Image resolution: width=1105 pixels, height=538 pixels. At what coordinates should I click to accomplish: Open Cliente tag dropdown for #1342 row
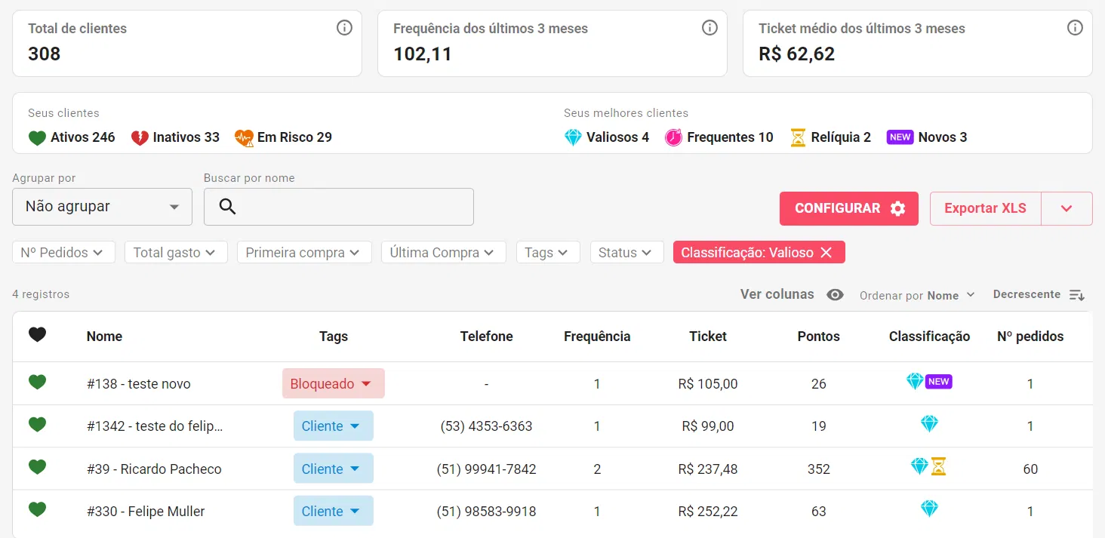(333, 426)
